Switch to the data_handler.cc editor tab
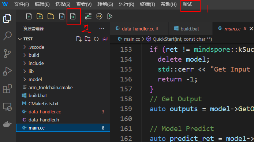The width and height of the screenshot is (254, 142). click(139, 29)
